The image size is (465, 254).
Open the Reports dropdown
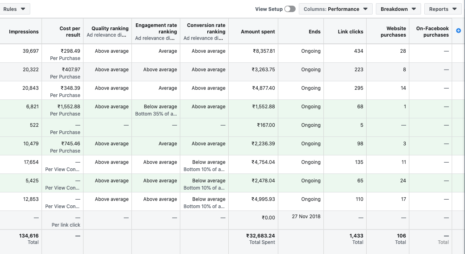tap(442, 8)
